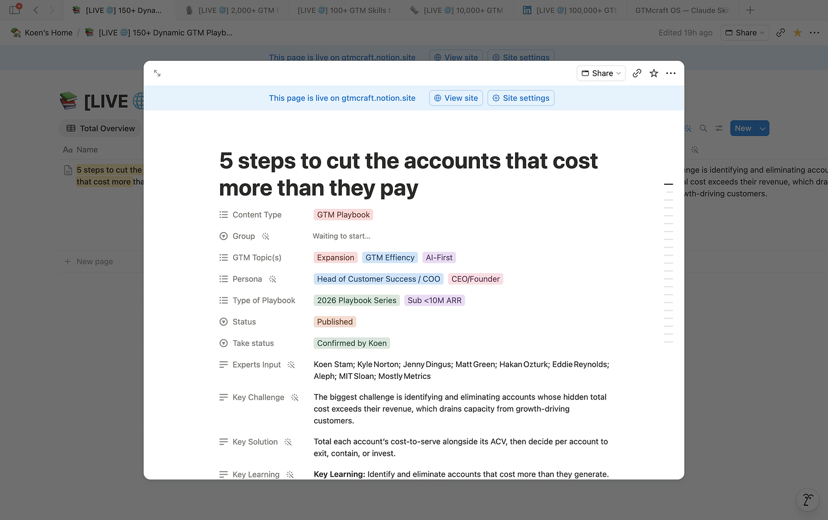
Task: Open Koen's Home breadcrumb
Action: coord(42,32)
